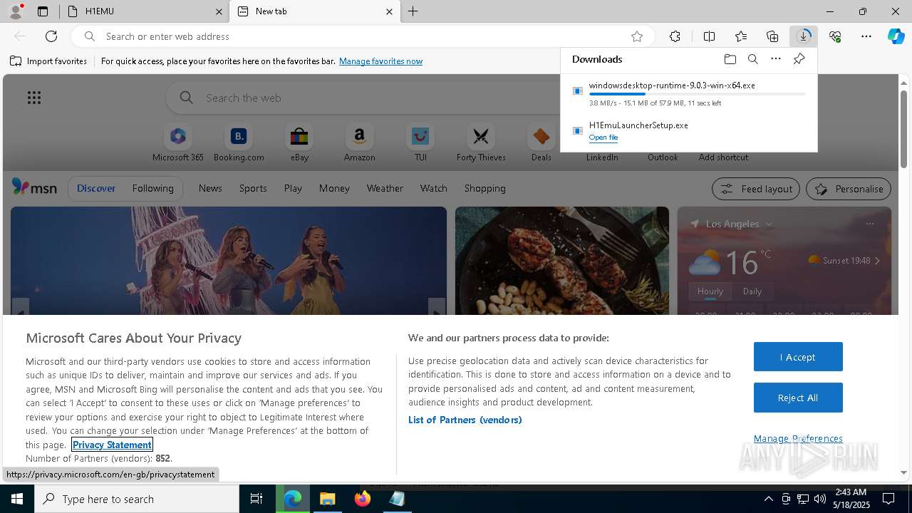This screenshot has width=912, height=513.
Task: Click the windowsdesktop-runtime download progress bar
Action: click(x=697, y=94)
